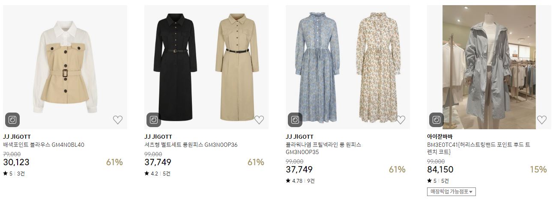Viewport: 556px width, 205px height.
Task: Like the 플라워나염 프릴넥라인 롱 원피스 heart
Action: [401, 120]
